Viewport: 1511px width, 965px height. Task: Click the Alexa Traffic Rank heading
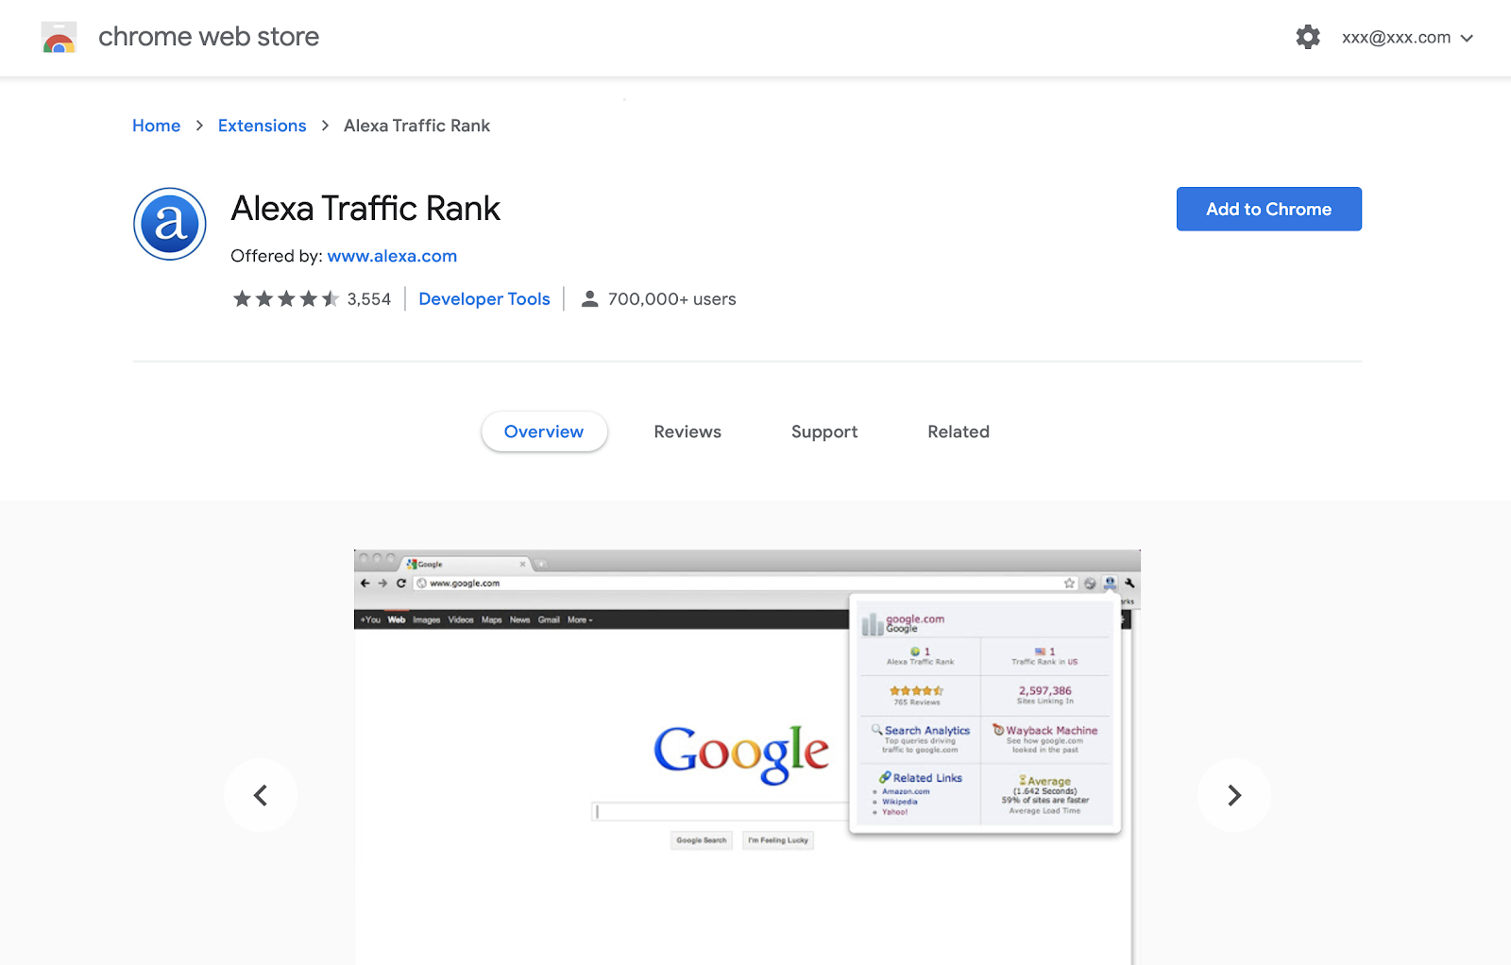click(365, 209)
